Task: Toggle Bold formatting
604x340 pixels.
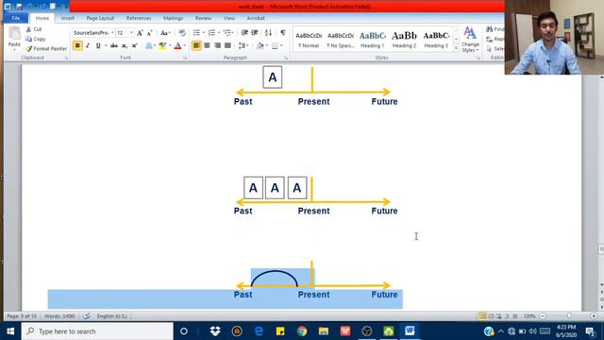Action: (77, 46)
